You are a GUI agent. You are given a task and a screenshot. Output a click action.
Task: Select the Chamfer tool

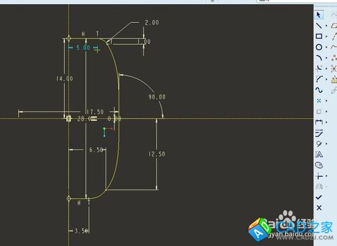[319, 79]
